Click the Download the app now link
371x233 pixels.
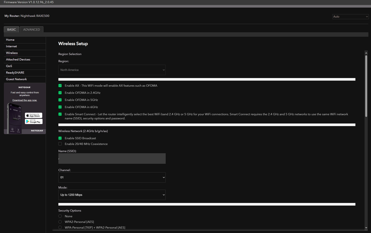(25, 101)
